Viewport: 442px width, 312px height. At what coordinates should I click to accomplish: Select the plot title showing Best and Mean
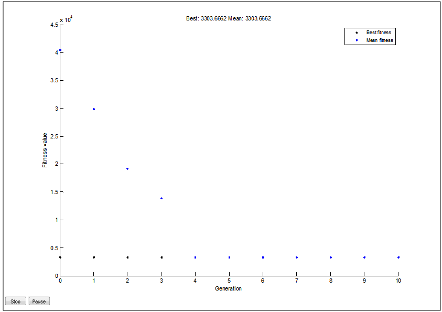pyautogui.click(x=229, y=18)
